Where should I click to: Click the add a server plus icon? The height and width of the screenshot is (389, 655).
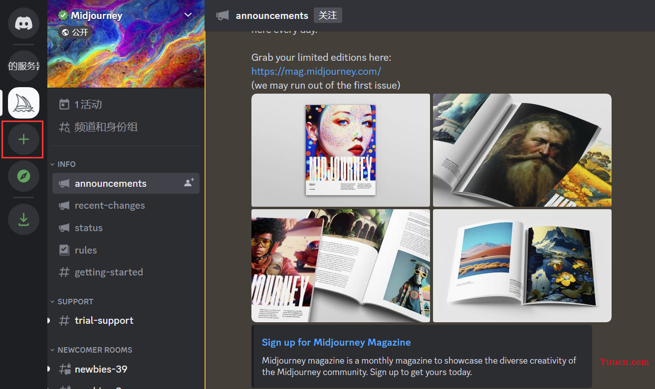[23, 139]
